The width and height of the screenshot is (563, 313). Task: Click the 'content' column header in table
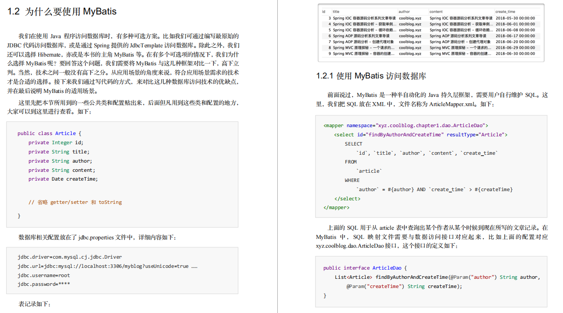[436, 12]
